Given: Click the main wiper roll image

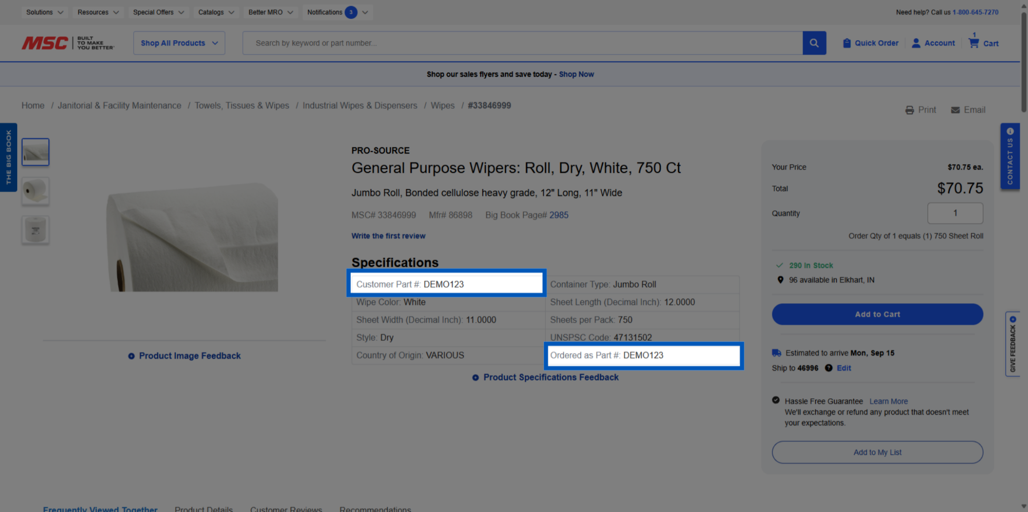Looking at the screenshot, I should (x=192, y=237).
